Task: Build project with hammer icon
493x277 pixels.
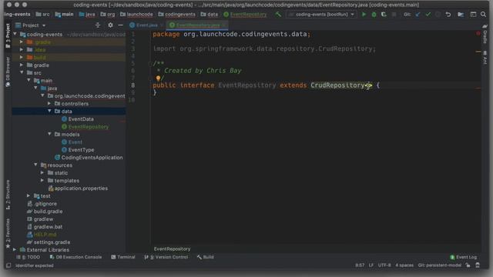Action: (x=278, y=15)
